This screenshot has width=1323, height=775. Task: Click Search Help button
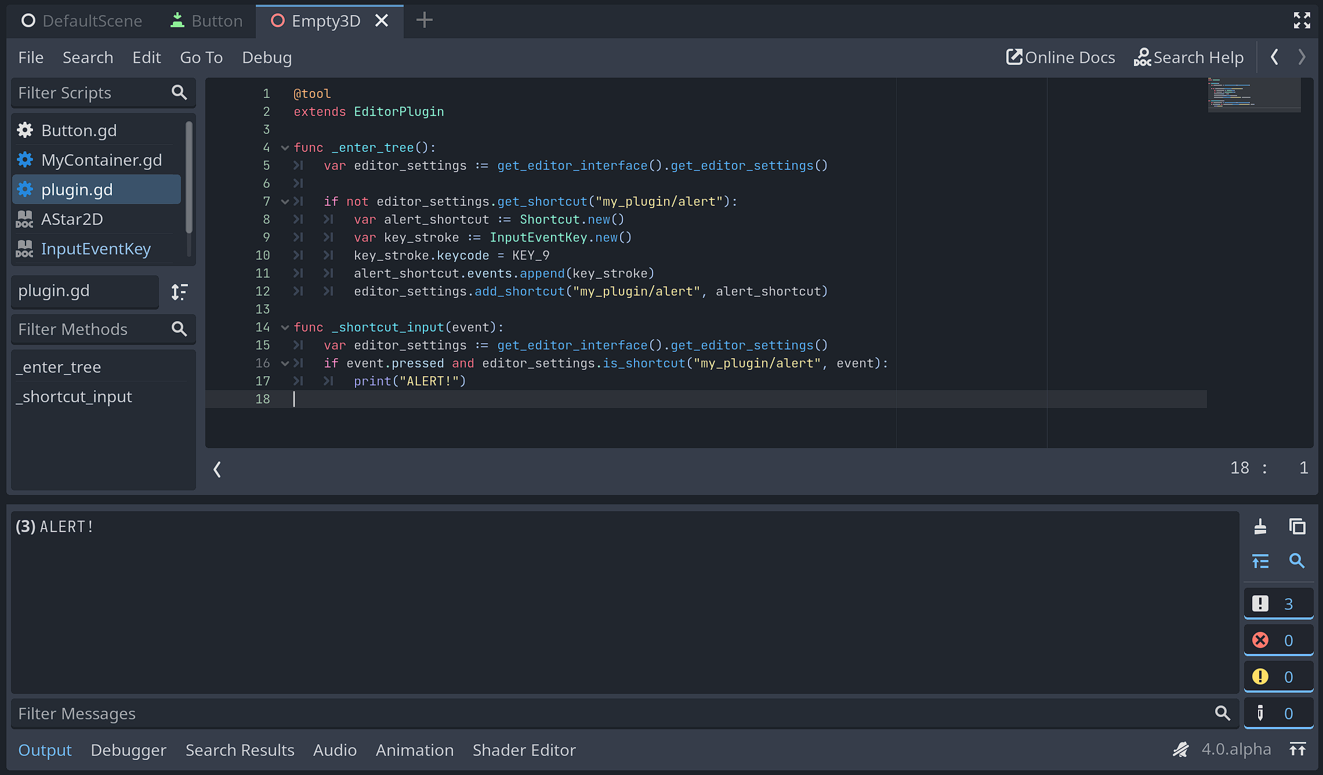tap(1188, 57)
